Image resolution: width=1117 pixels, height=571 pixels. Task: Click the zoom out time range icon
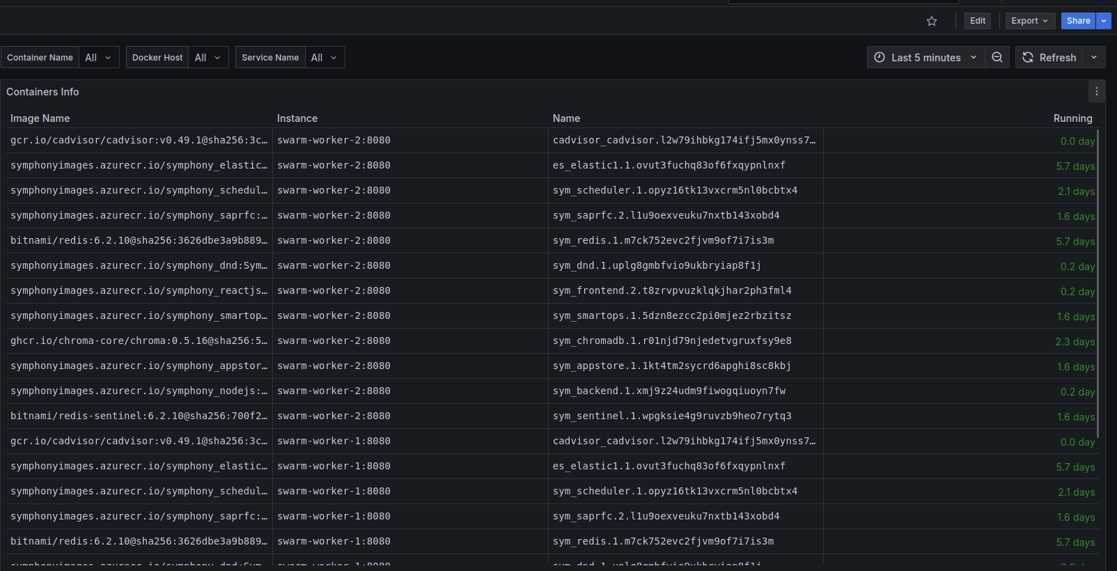tap(997, 57)
